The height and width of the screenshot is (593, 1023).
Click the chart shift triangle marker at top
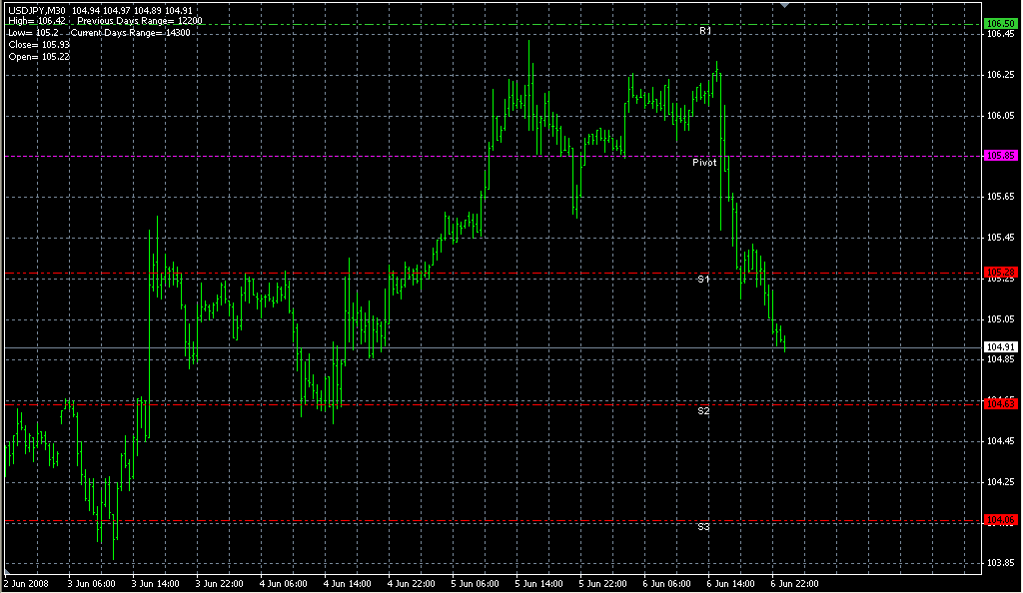pos(785,5)
